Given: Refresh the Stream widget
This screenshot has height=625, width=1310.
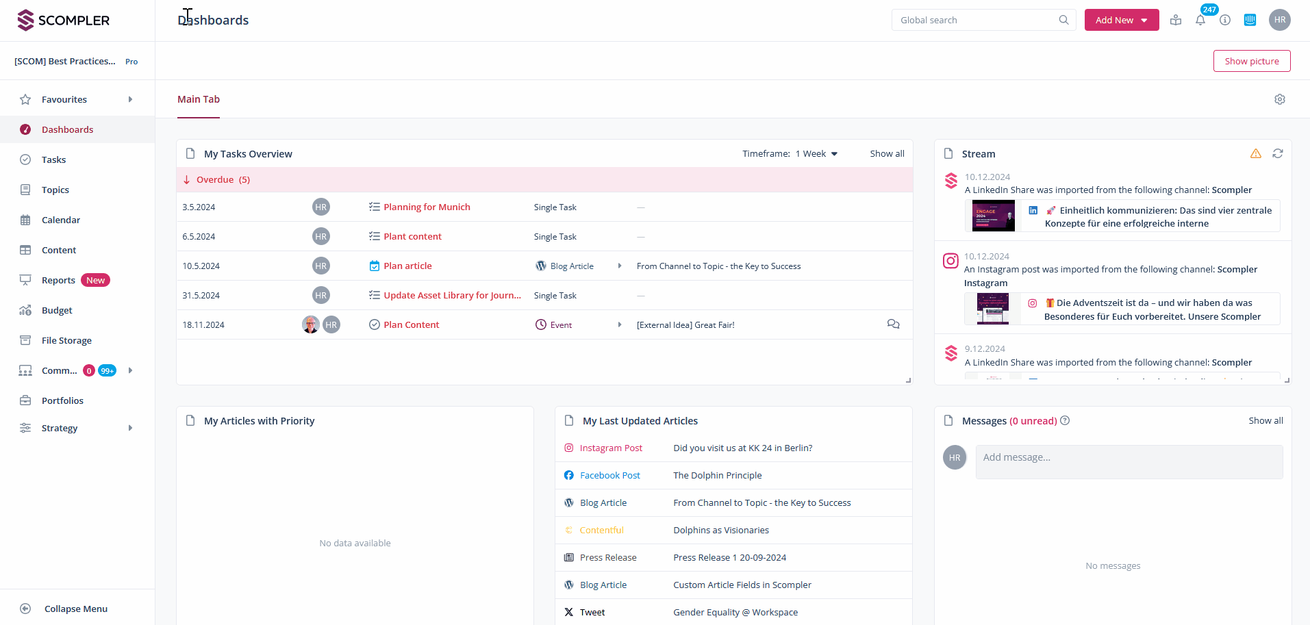Looking at the screenshot, I should pos(1278,154).
